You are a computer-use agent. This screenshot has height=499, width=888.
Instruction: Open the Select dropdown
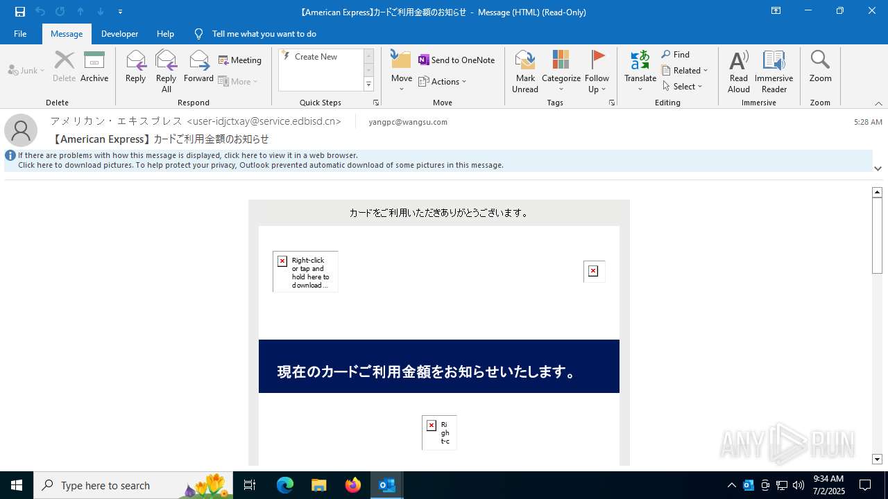click(683, 87)
